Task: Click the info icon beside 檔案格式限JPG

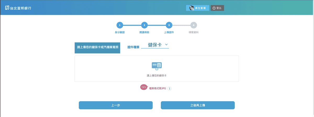Action: [x=170, y=88]
